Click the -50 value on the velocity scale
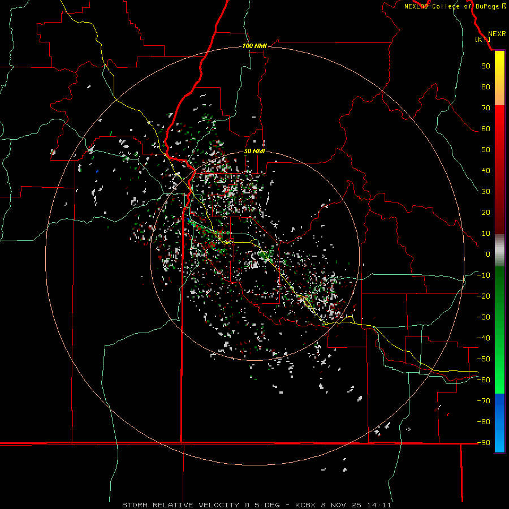 (x=484, y=359)
